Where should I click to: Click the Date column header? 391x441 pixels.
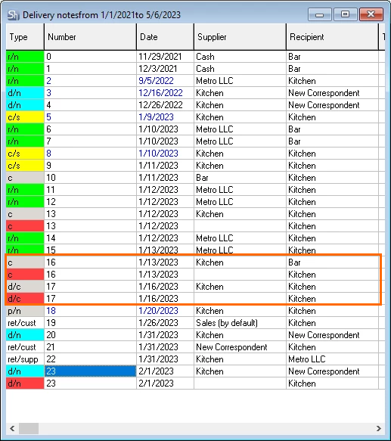166,37
